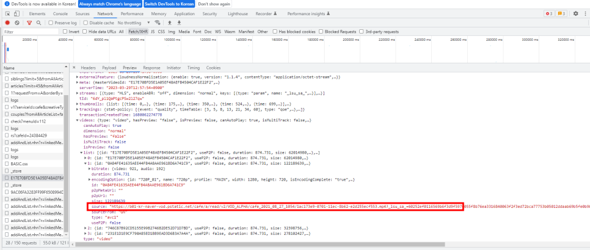Open the Application panel tab
Image resolution: width=590 pixels, height=250 pixels.
click(184, 13)
